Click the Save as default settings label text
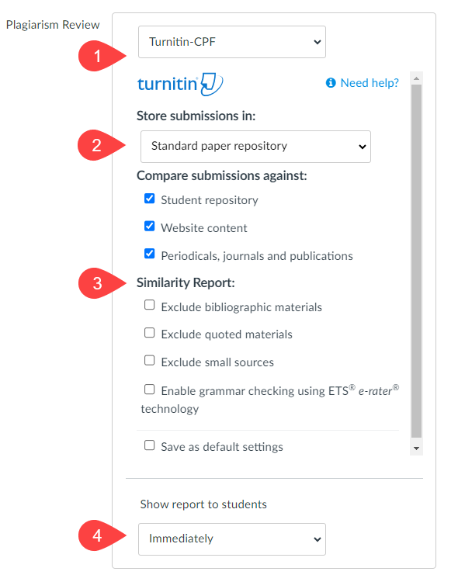The height and width of the screenshot is (575, 458). [222, 447]
